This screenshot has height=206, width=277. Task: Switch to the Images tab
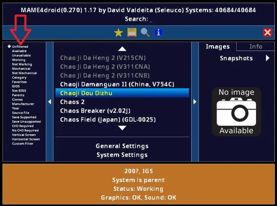pos(217,47)
